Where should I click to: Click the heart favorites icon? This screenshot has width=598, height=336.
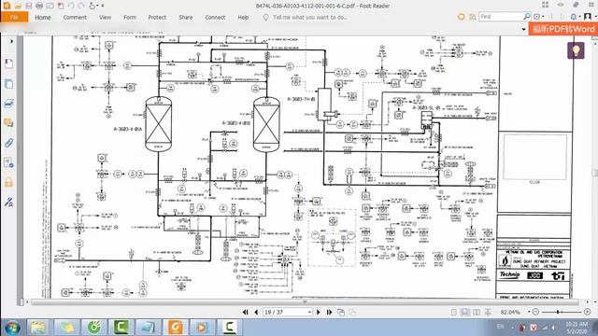point(461,17)
